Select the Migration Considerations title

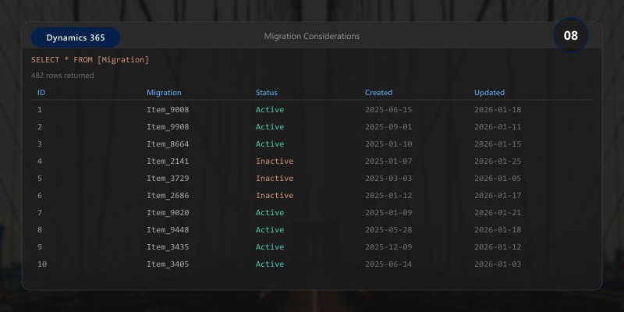click(x=312, y=36)
